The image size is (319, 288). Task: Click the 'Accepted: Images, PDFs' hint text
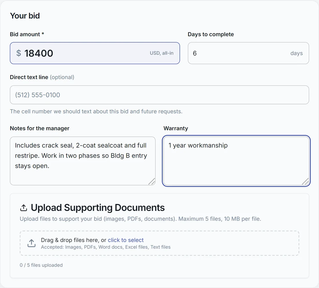click(x=106, y=247)
